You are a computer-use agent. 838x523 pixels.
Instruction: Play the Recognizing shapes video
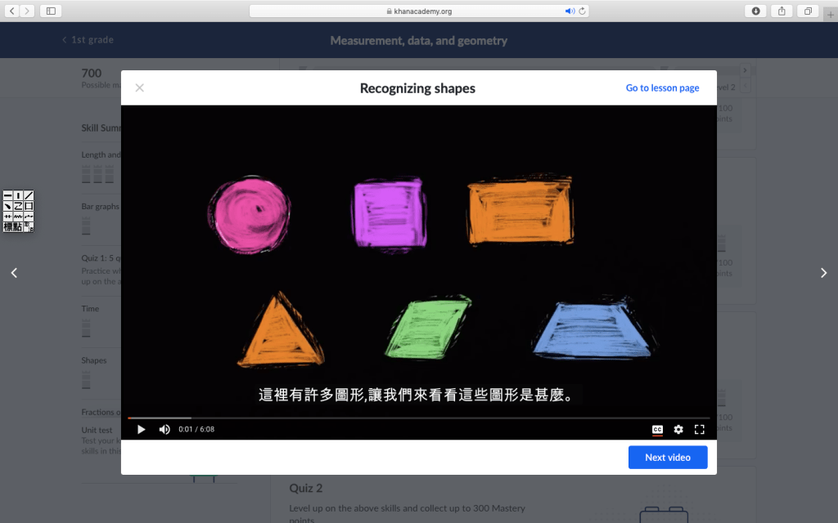click(x=141, y=429)
